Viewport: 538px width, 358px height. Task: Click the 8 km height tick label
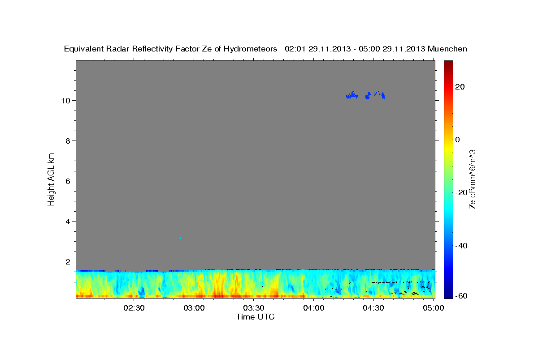pyautogui.click(x=68, y=141)
